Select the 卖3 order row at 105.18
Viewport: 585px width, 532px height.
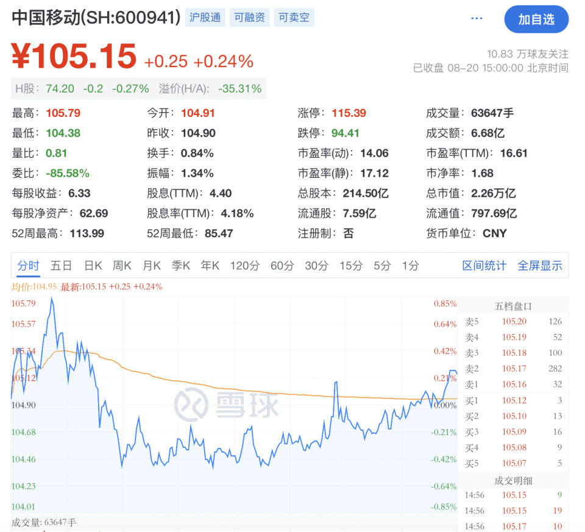(513, 353)
